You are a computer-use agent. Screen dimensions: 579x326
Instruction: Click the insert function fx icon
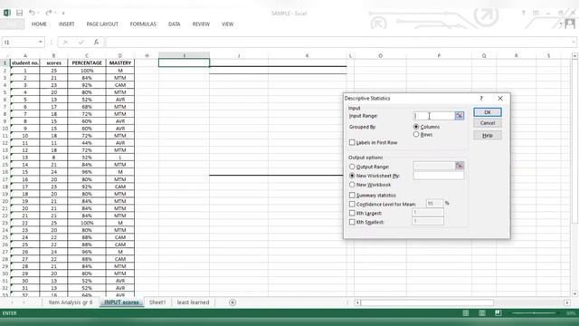(x=96, y=43)
